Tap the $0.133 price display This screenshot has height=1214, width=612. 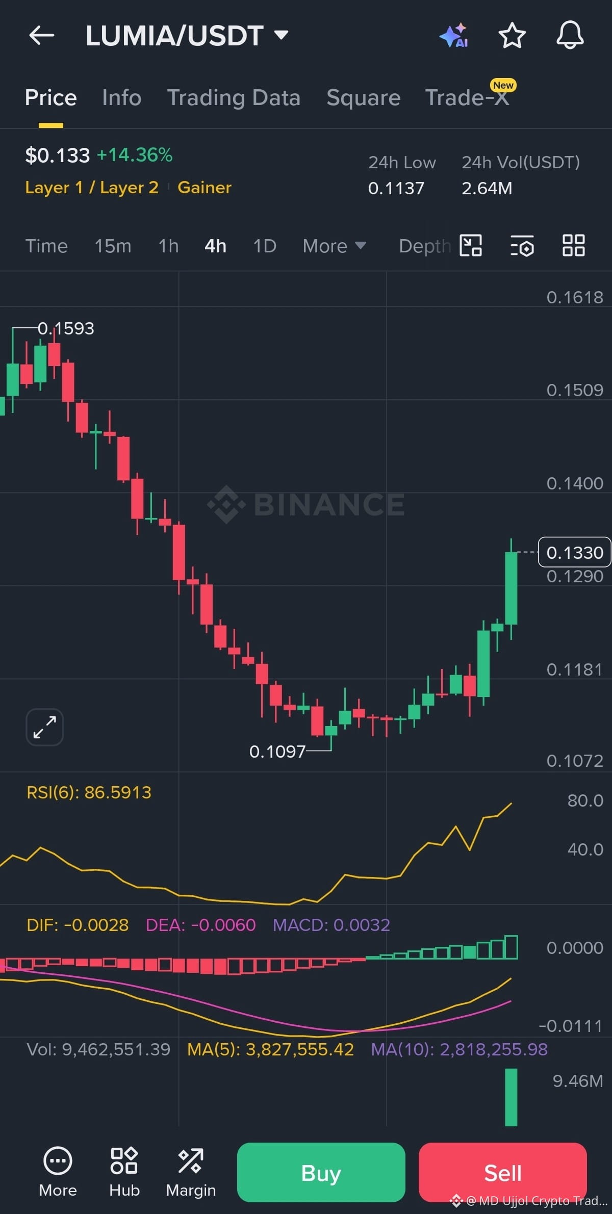coord(57,155)
